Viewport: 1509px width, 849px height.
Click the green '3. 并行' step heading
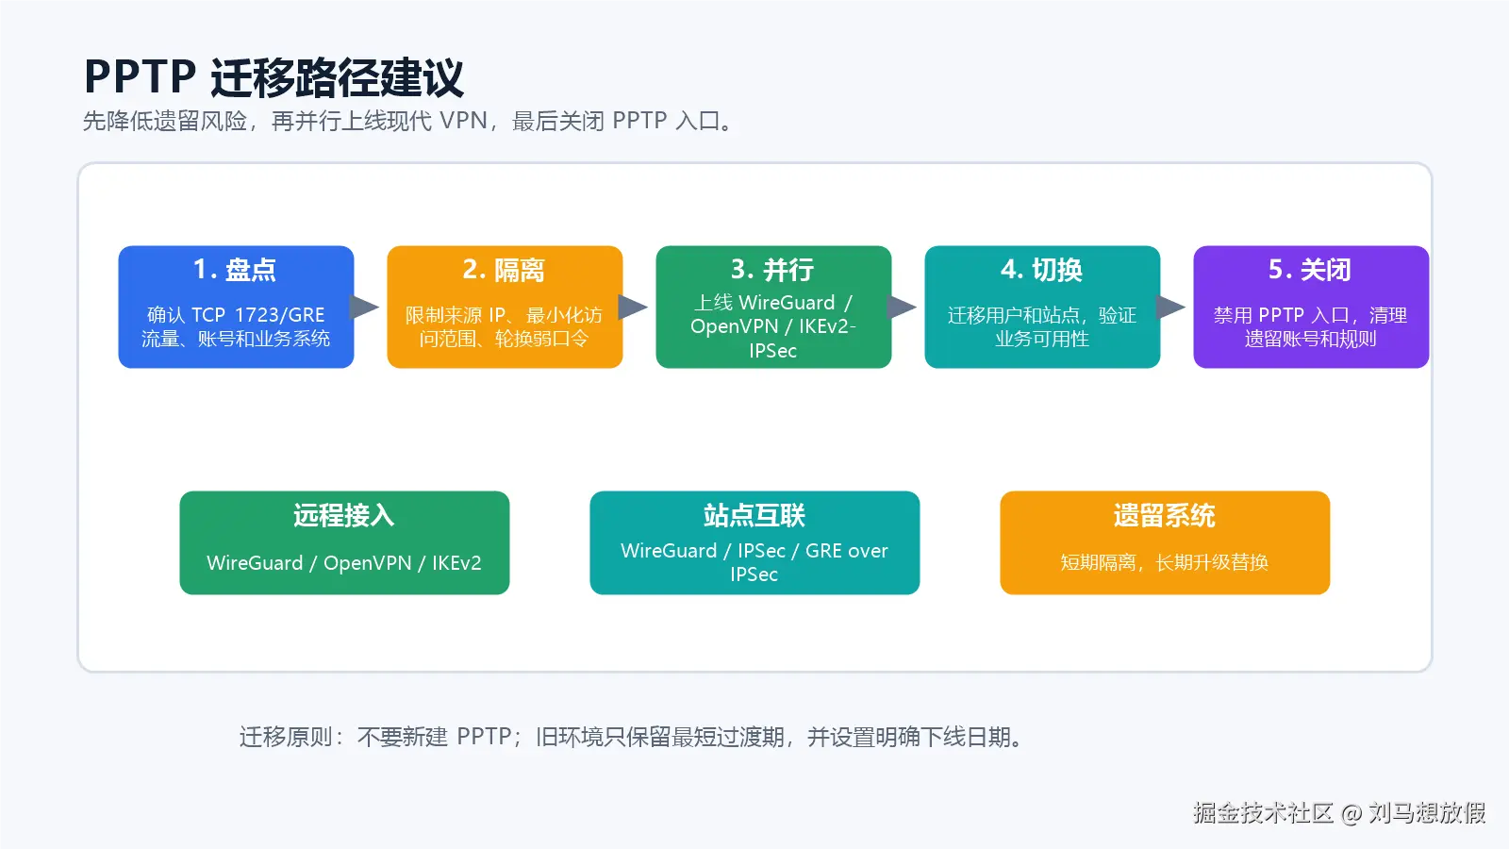(x=772, y=270)
